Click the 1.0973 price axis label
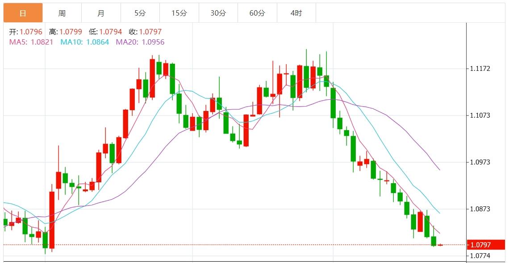 point(480,162)
